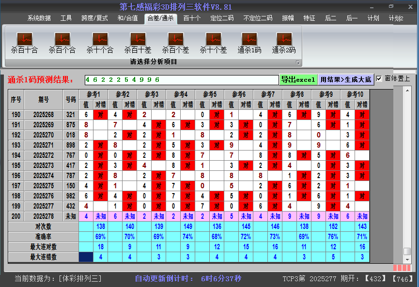Select the 杀百个合 analysis tool
The image size is (419, 287).
62,41
